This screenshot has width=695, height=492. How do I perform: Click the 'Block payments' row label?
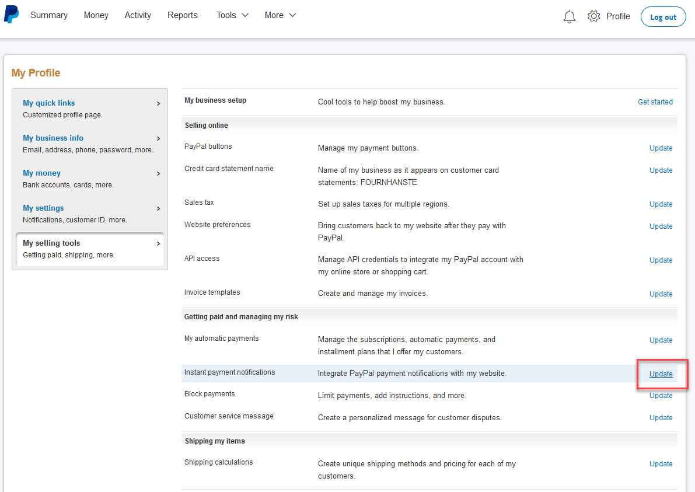(209, 393)
